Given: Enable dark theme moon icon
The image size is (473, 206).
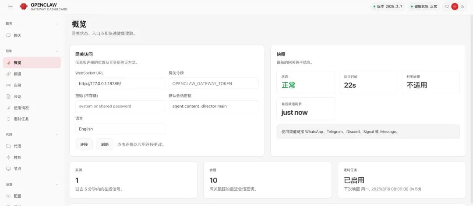Looking at the screenshot, I should 462,7.
